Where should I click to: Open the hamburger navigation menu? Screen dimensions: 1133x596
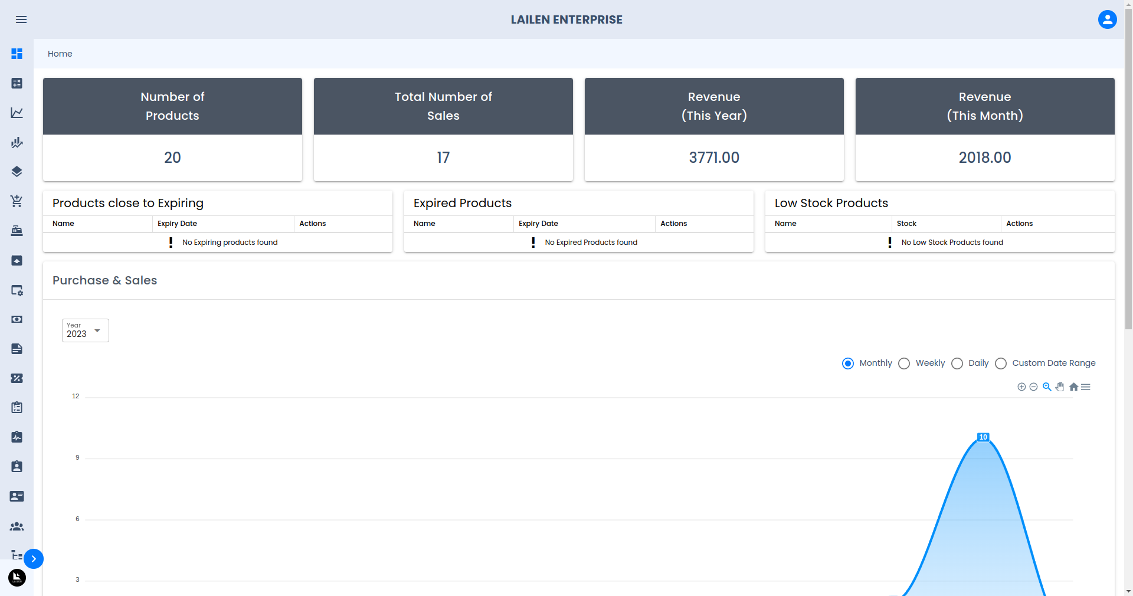click(21, 19)
